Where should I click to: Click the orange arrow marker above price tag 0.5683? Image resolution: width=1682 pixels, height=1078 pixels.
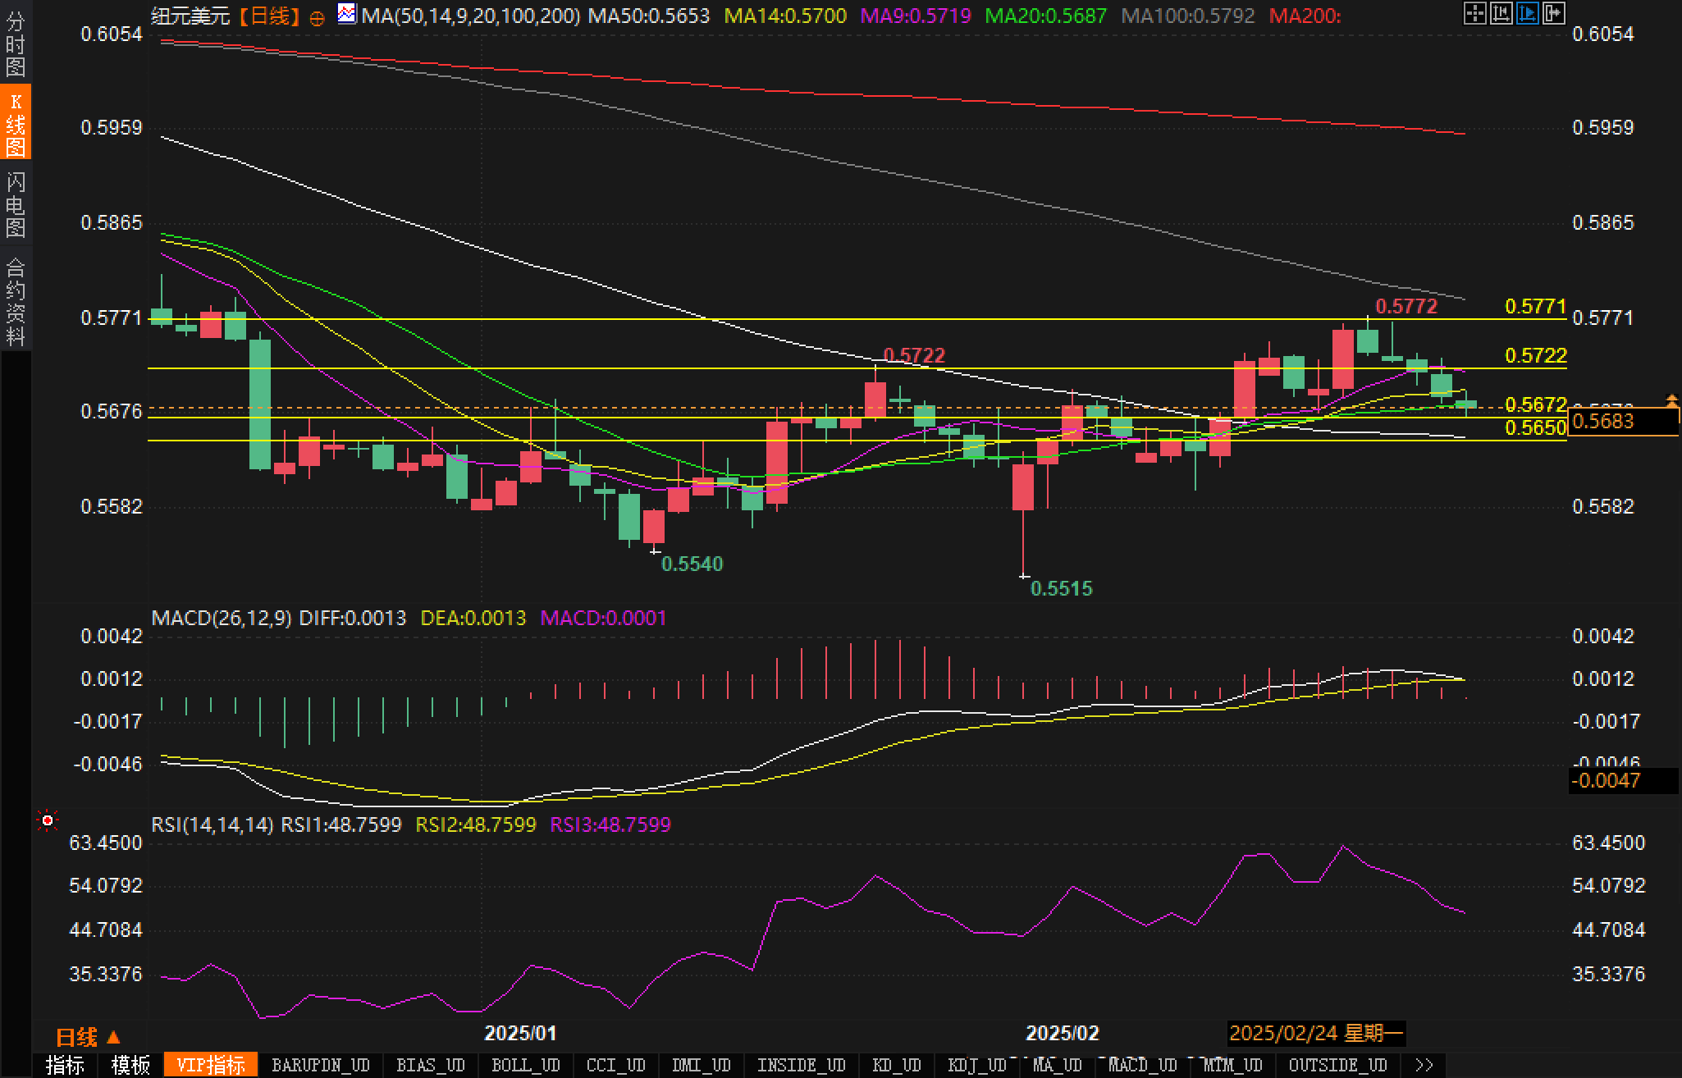[1672, 400]
